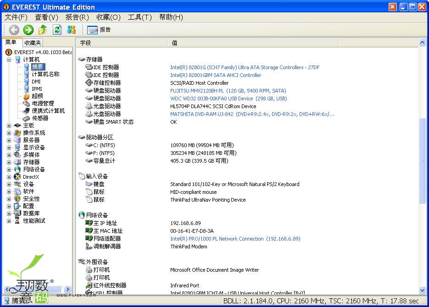Open 传感器 sensor item
Viewport: 429px width, 307px height.
40,118
